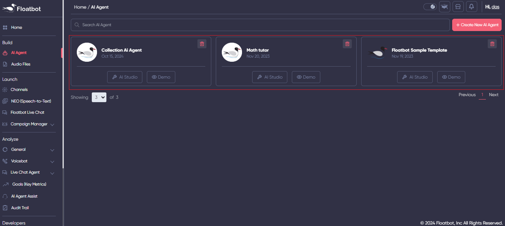
Task: Delete the Math tutor agent via trash icon
Action: pos(347,44)
